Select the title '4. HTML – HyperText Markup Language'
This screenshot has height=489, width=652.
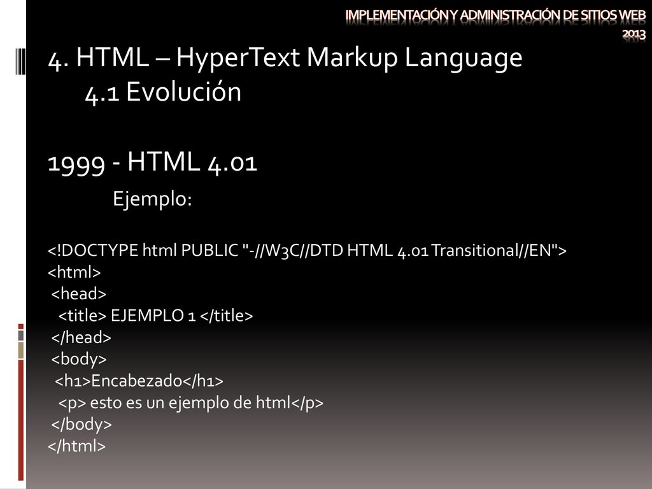click(x=285, y=57)
